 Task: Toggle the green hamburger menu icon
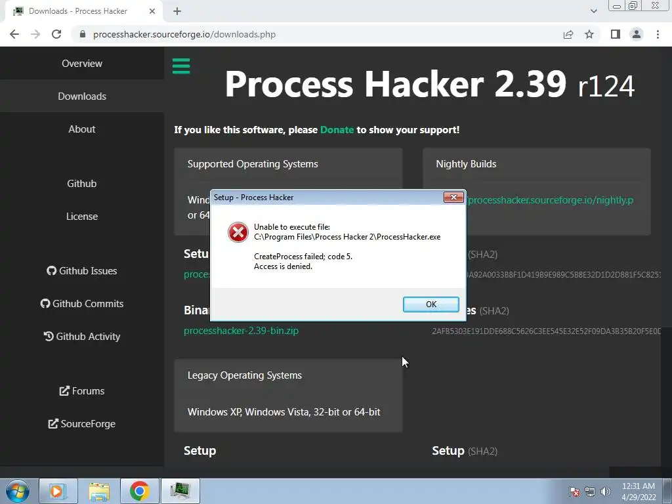pos(181,66)
